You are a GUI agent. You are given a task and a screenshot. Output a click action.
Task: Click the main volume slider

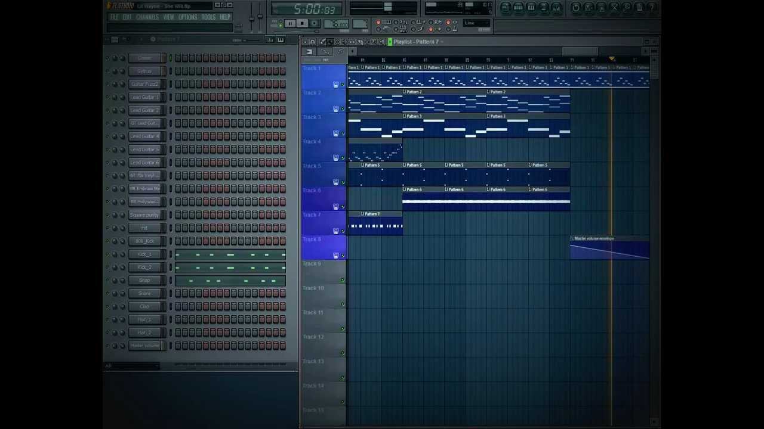(251, 18)
